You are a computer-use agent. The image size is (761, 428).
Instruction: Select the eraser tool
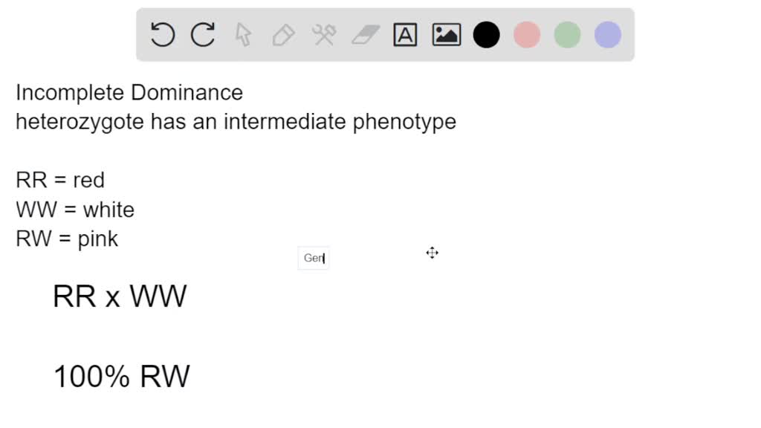pyautogui.click(x=365, y=34)
